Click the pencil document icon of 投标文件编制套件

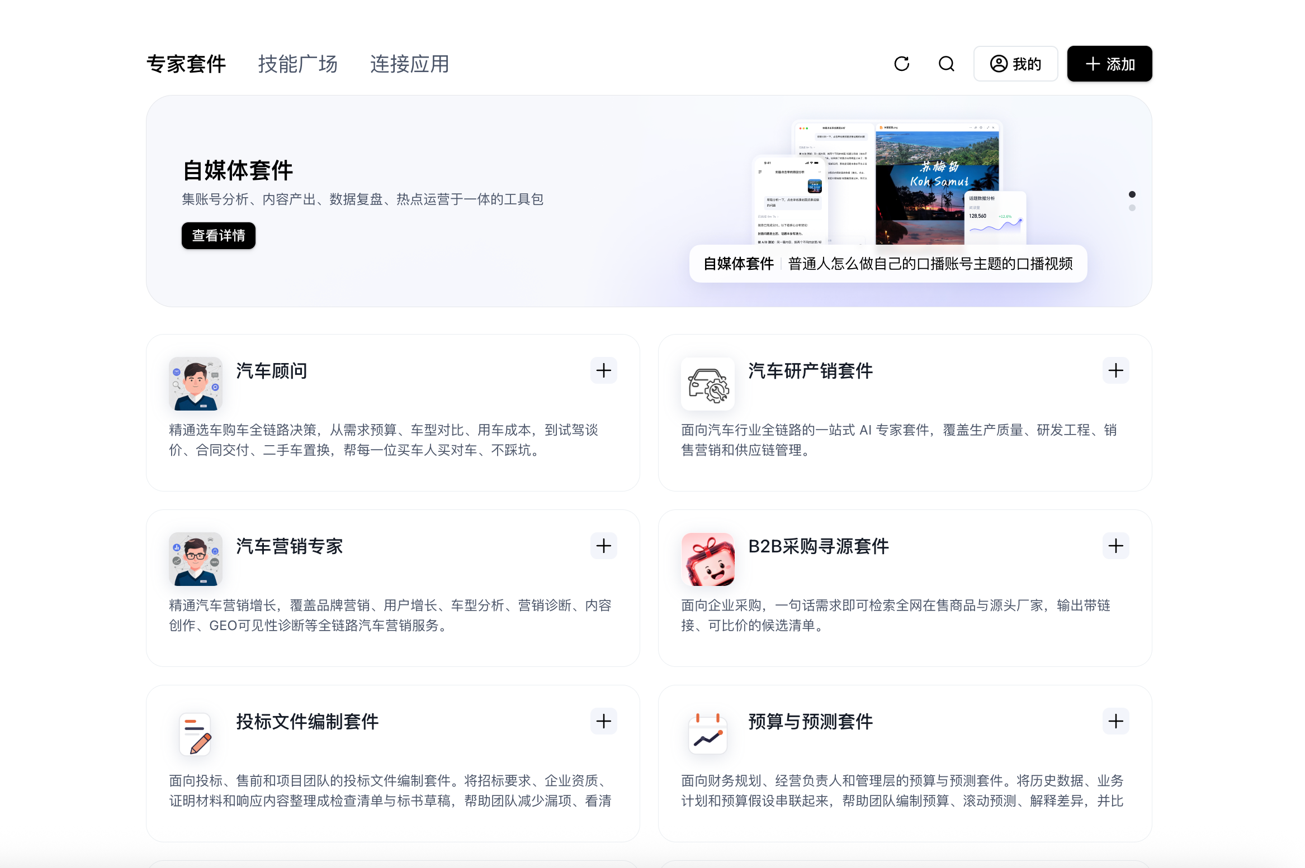pyautogui.click(x=196, y=735)
